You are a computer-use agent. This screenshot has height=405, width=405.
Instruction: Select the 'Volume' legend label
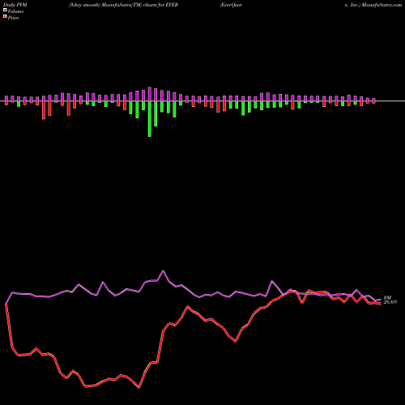15,11
